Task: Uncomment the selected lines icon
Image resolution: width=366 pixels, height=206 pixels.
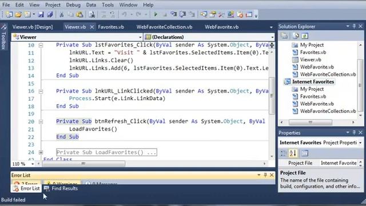Action: coord(112,14)
